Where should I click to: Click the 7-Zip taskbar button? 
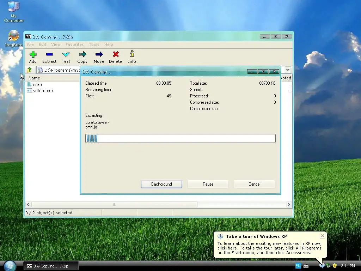click(x=51, y=266)
